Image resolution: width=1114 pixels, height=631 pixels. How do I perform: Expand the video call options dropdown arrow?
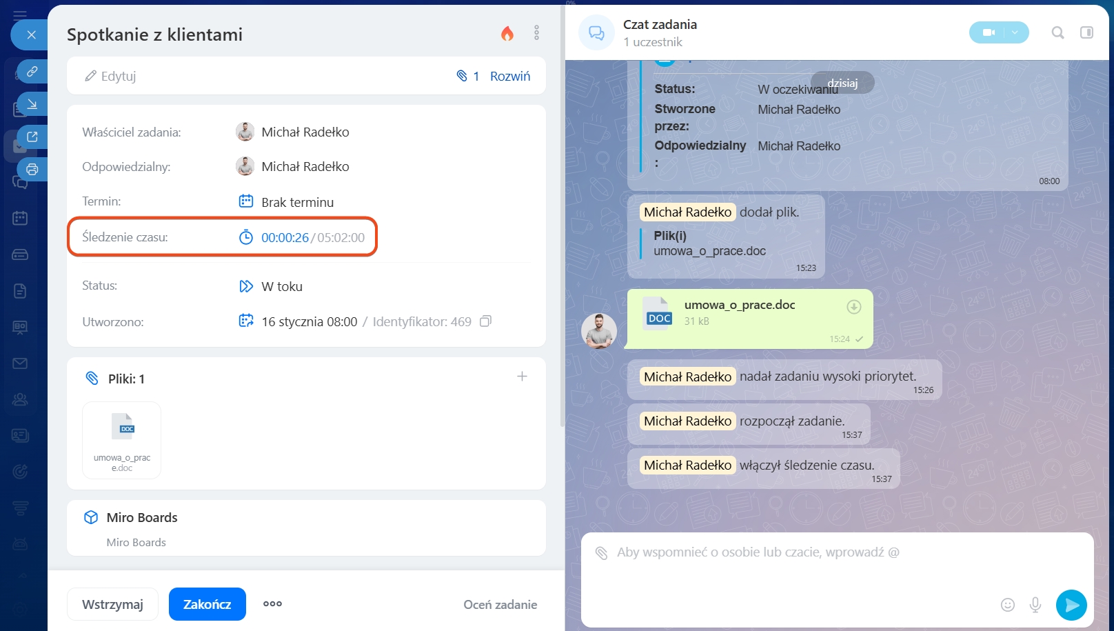point(1015,32)
